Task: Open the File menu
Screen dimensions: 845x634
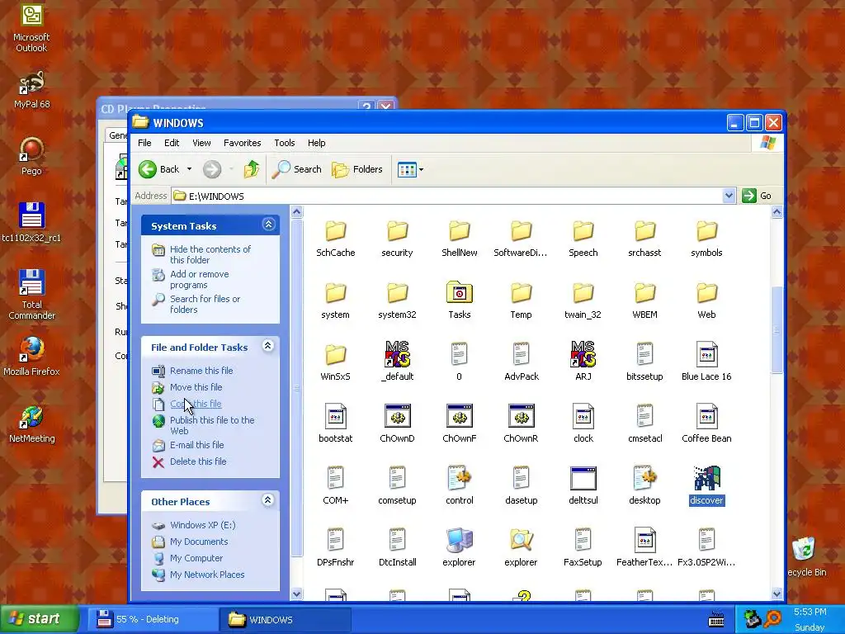Action: (144, 143)
